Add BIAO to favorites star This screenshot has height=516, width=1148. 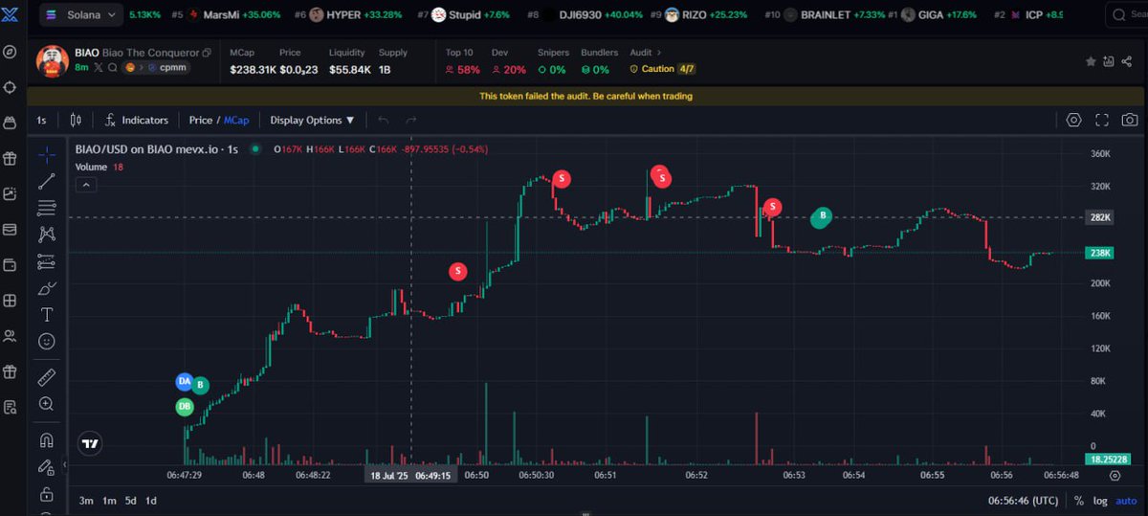pos(1091,61)
